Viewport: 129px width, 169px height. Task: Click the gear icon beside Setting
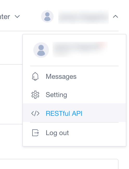pyautogui.click(x=35, y=95)
